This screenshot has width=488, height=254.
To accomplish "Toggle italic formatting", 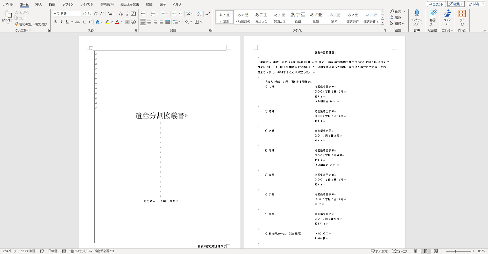I will pyautogui.click(x=62, y=22).
